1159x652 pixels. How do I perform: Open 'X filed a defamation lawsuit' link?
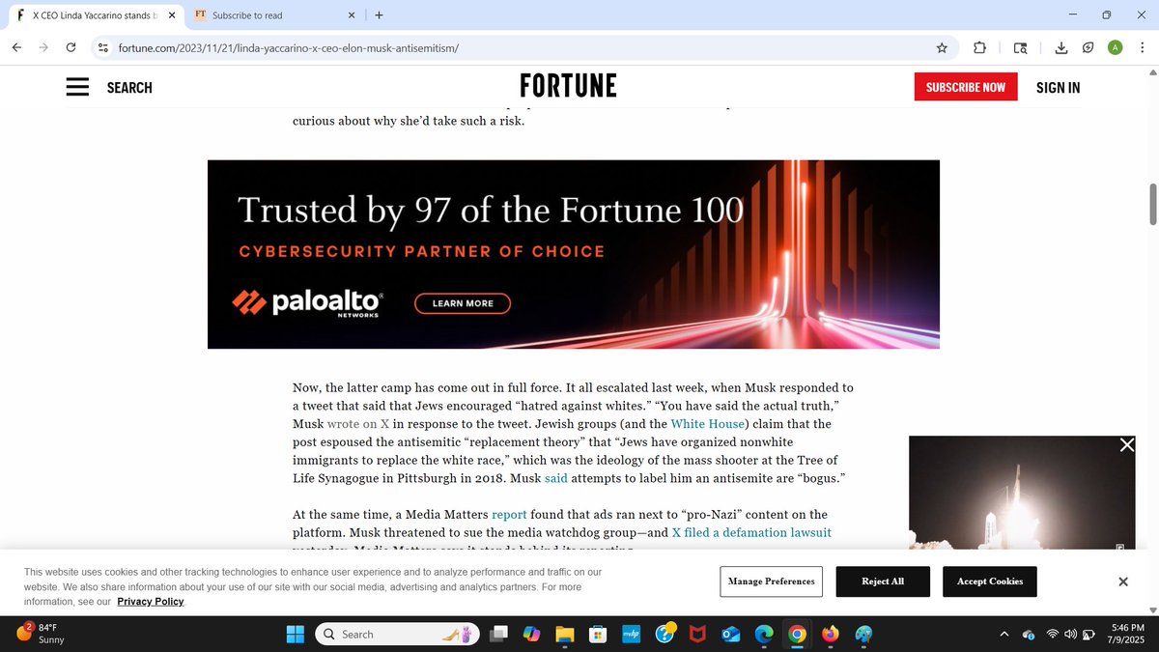[751, 532]
